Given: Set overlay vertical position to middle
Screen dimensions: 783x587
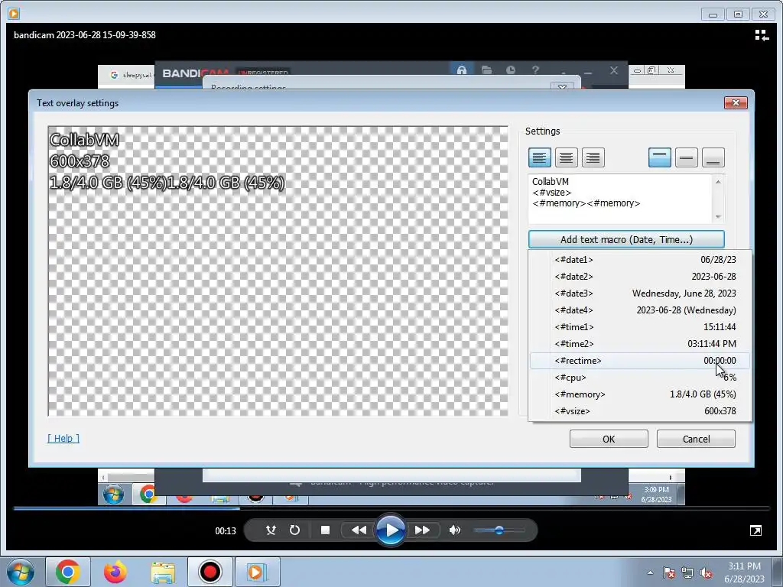Looking at the screenshot, I should pyautogui.click(x=686, y=157).
